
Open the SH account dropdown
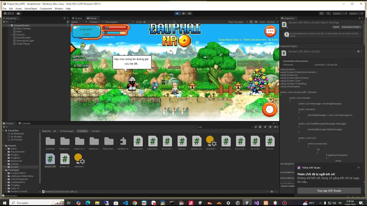pos(9,13)
